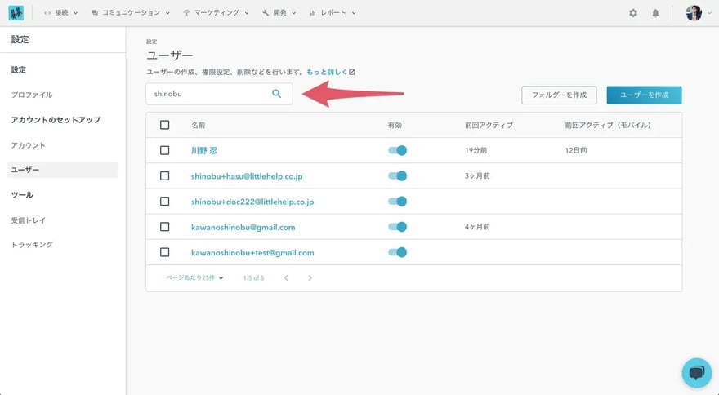Click the search magnifier icon
Image resolution: width=719 pixels, height=395 pixels.
click(277, 94)
